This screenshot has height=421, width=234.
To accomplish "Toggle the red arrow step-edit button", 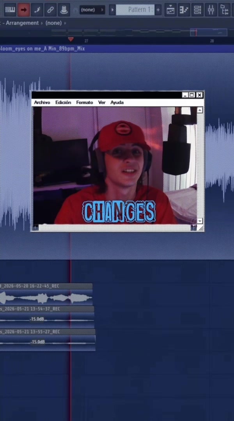I will (x=24, y=10).
